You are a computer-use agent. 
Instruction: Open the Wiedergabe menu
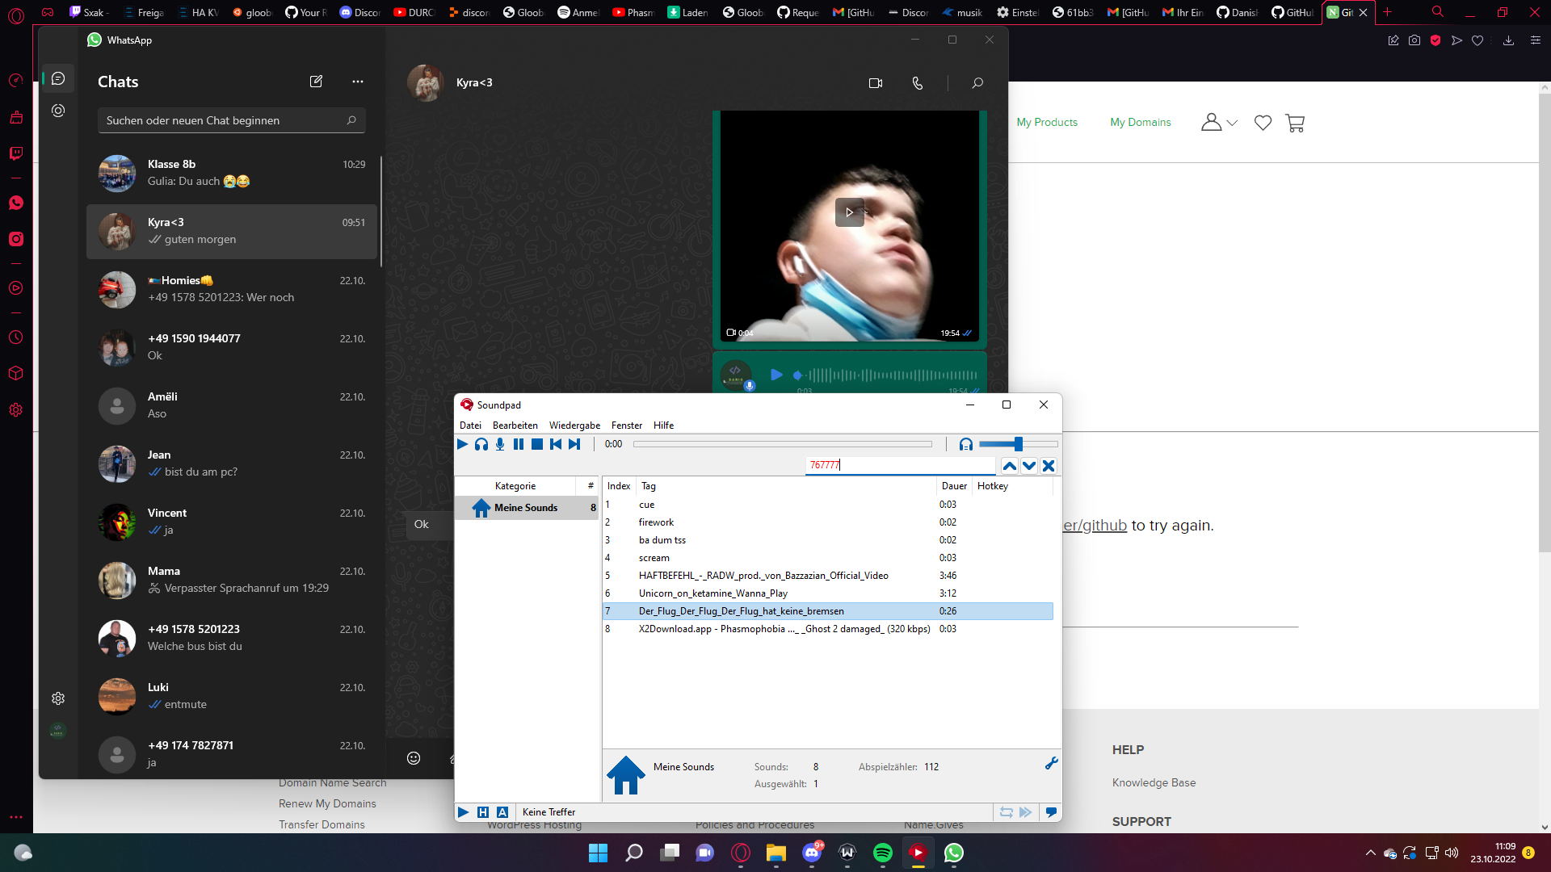(574, 426)
